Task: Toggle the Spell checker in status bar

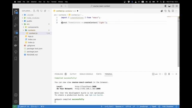Action: coord(153,106)
